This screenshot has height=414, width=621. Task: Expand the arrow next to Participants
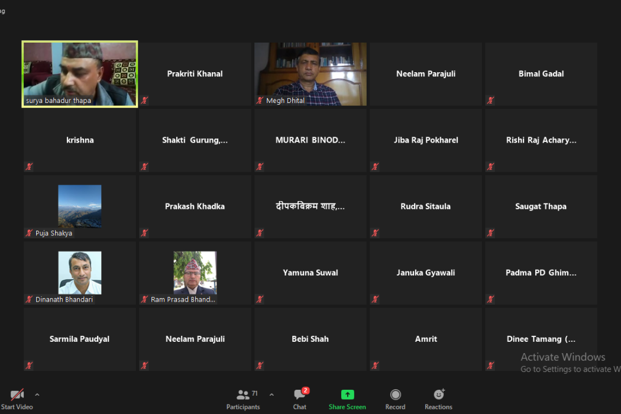[271, 394]
